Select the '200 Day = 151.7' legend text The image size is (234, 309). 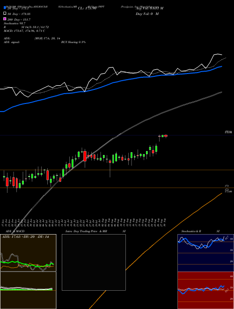[x=19, y=20]
